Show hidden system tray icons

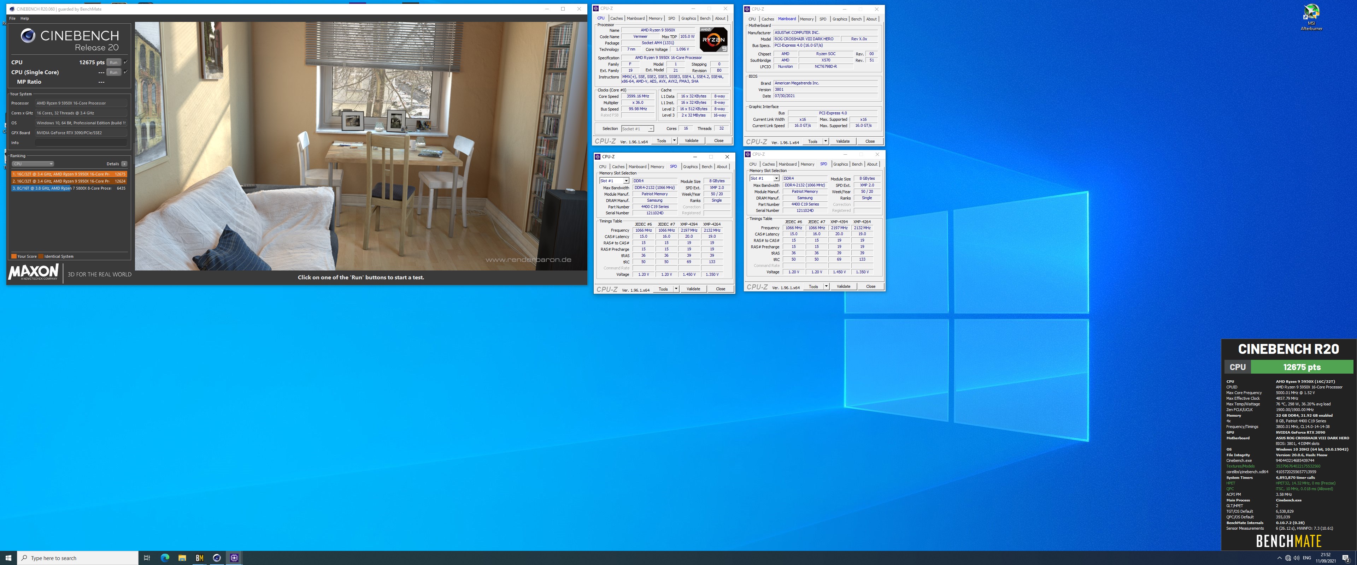pyautogui.click(x=1280, y=558)
